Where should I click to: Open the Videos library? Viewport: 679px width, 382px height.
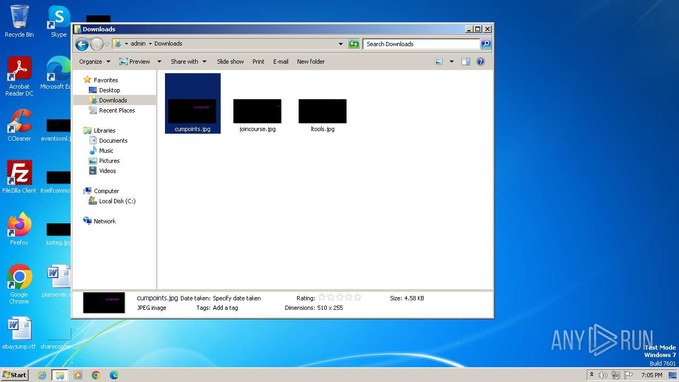107,171
